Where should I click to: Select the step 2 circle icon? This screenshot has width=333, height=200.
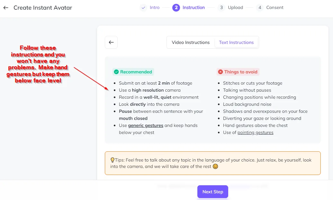[x=176, y=8]
